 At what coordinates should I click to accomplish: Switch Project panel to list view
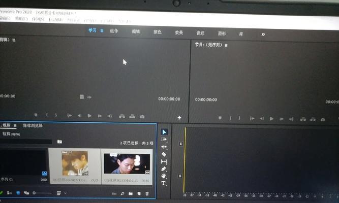coord(10,193)
